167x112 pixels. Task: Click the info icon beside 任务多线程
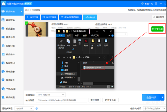(37, 108)
